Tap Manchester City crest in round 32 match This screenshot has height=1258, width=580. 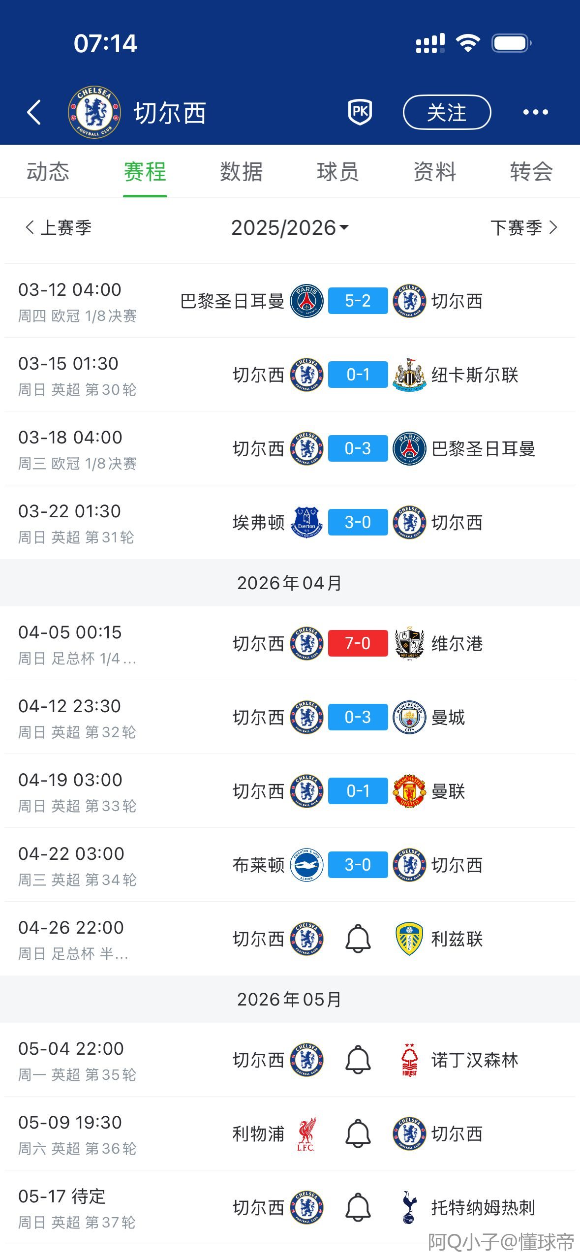pos(409,718)
